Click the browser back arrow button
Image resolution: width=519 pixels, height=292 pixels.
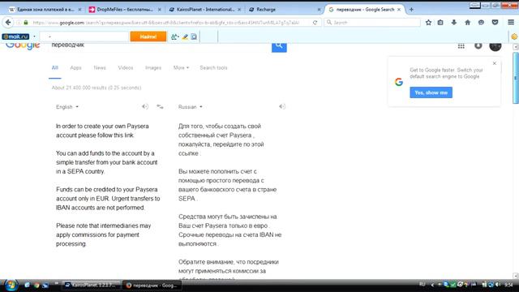click(8, 23)
